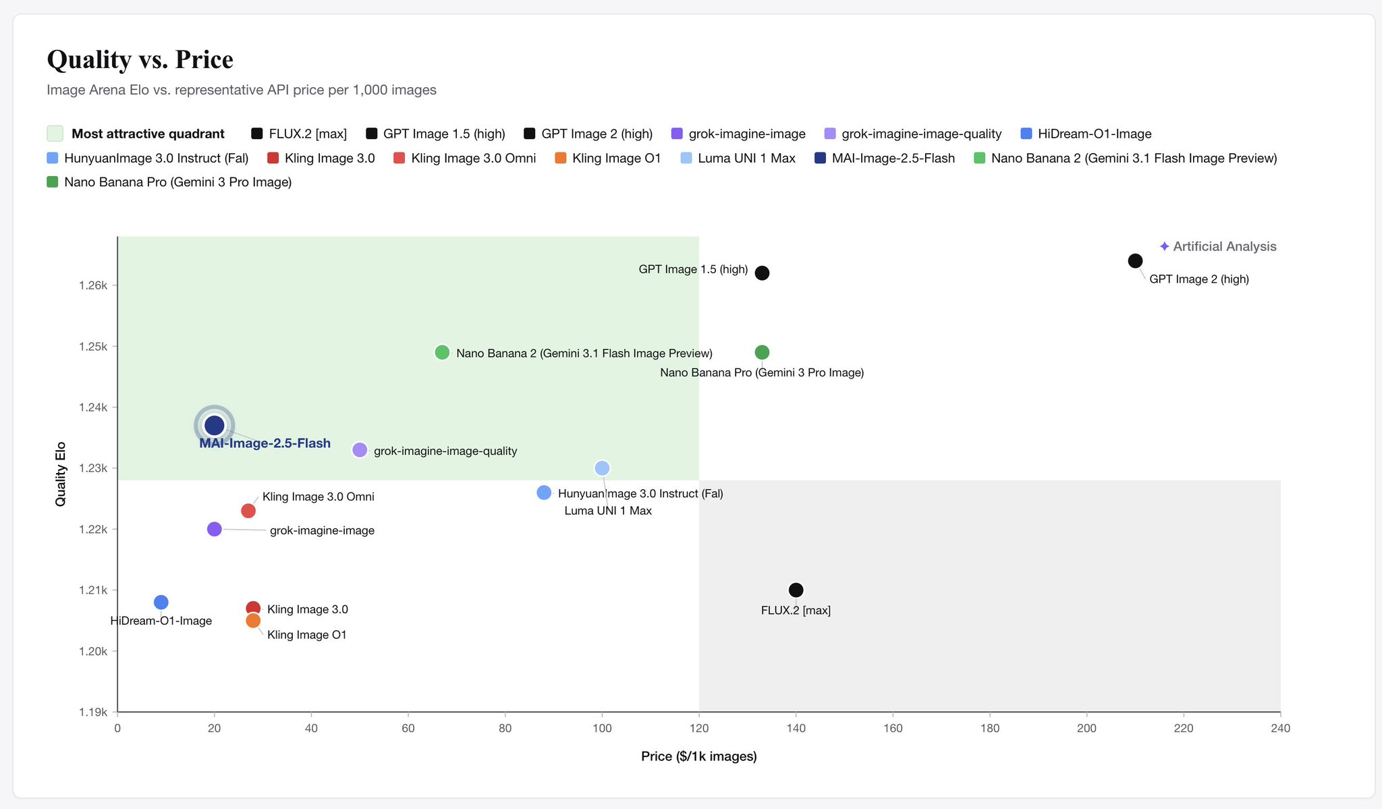Image resolution: width=1382 pixels, height=809 pixels.
Task: Toggle GPT Image 1.5 (high) legend entry
Action: (x=435, y=134)
